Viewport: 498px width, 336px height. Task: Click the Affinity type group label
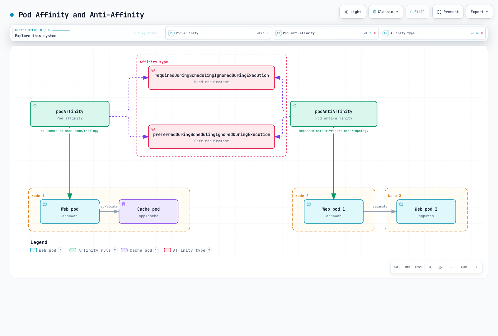tap(154, 62)
